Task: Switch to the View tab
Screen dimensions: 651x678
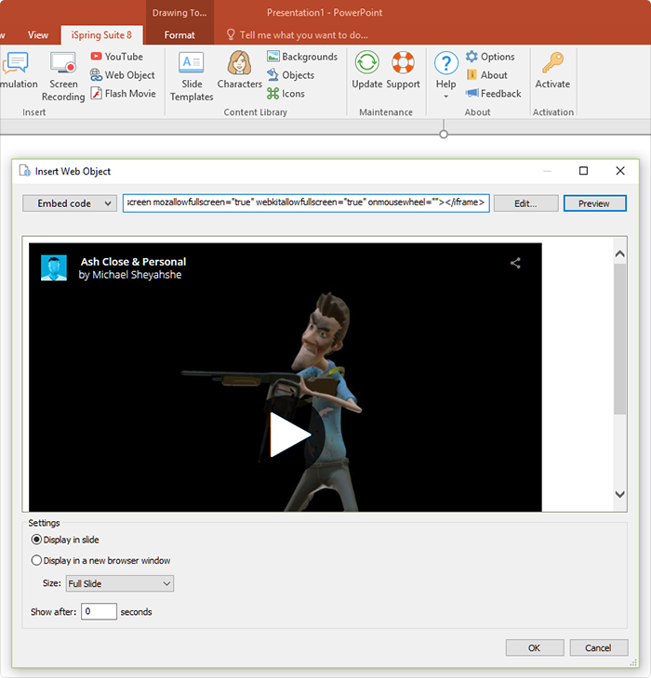Action: pyautogui.click(x=38, y=35)
